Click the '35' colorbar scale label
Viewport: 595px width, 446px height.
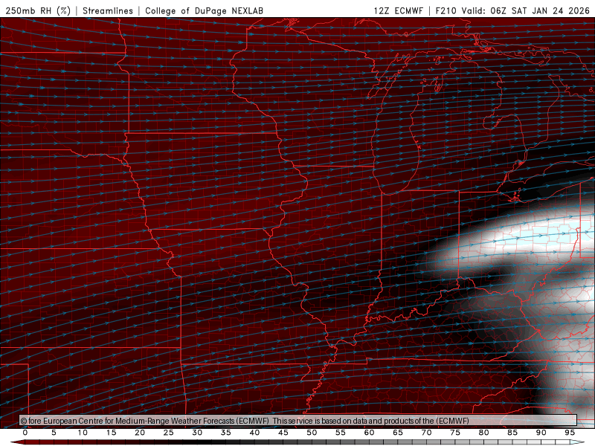tap(226, 433)
